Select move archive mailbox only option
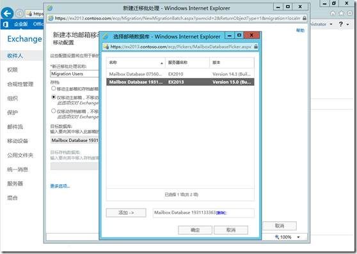The height and width of the screenshot is (254, 357). coord(54,111)
